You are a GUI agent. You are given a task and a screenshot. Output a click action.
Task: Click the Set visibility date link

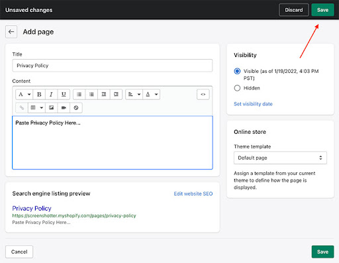[253, 104]
